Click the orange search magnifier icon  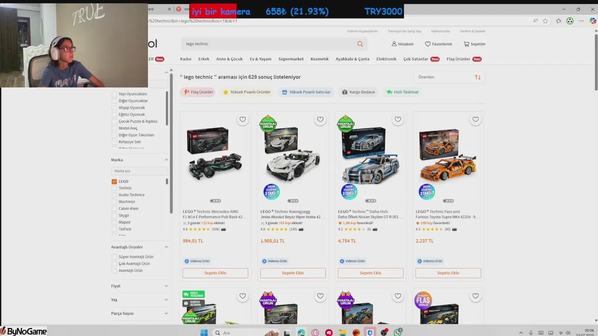click(x=360, y=44)
